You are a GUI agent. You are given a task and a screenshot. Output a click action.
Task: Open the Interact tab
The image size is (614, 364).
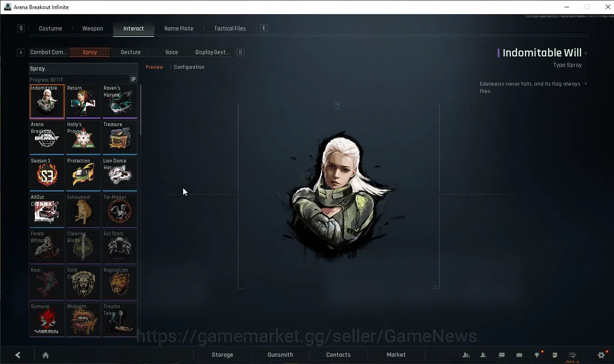click(x=134, y=28)
